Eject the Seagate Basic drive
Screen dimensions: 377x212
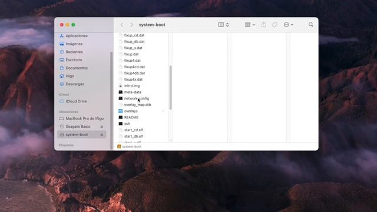[102, 127]
